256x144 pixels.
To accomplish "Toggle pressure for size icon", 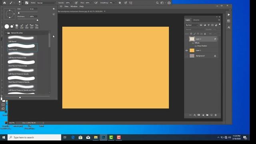I will point(126,3).
